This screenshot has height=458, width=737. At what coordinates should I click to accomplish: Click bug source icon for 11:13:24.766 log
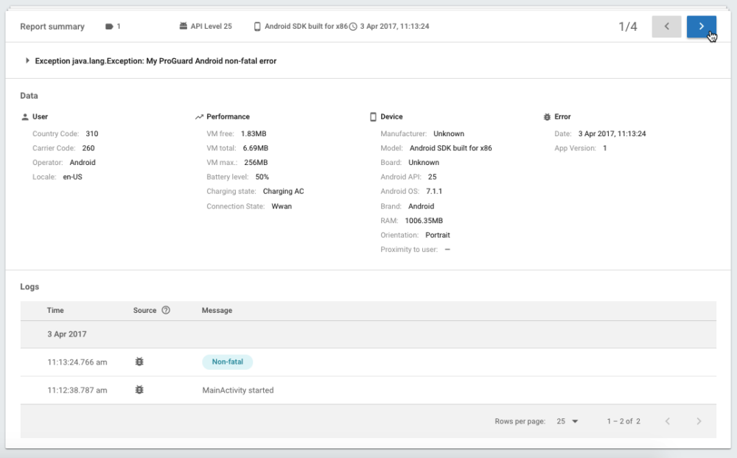coord(139,362)
